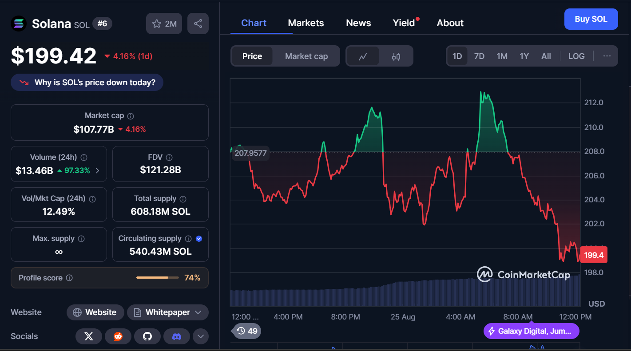
Task: Click the Total supply info icon
Action: click(183, 199)
